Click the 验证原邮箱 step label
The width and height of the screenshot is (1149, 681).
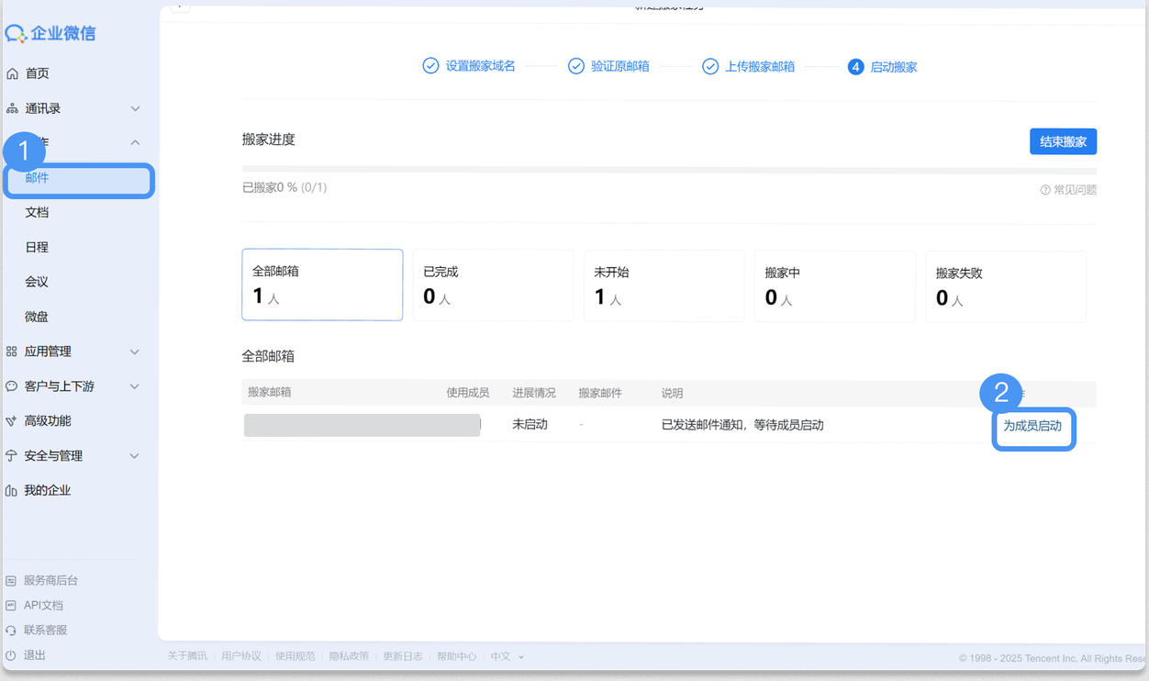point(620,66)
